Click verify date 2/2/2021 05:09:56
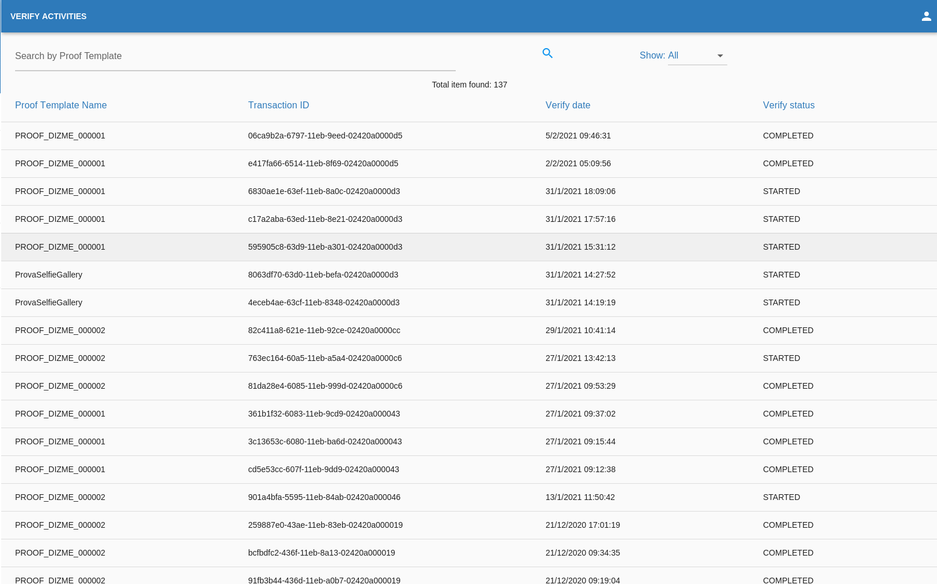The width and height of the screenshot is (937, 584). (578, 163)
